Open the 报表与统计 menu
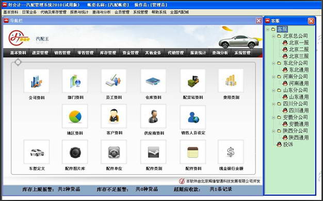323x201 pixels. tap(79, 12)
